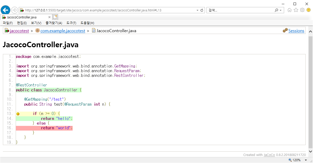Go back with the browser Back arrow

pyautogui.click(x=5, y=10)
